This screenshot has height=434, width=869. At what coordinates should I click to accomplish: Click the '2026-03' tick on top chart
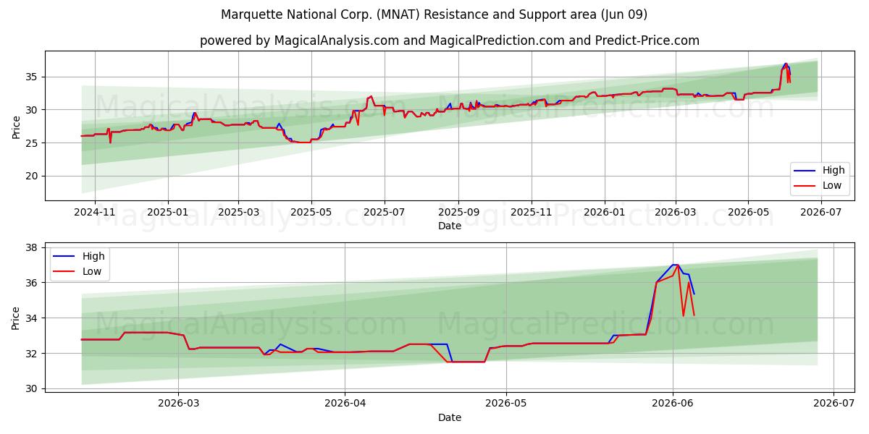click(675, 213)
